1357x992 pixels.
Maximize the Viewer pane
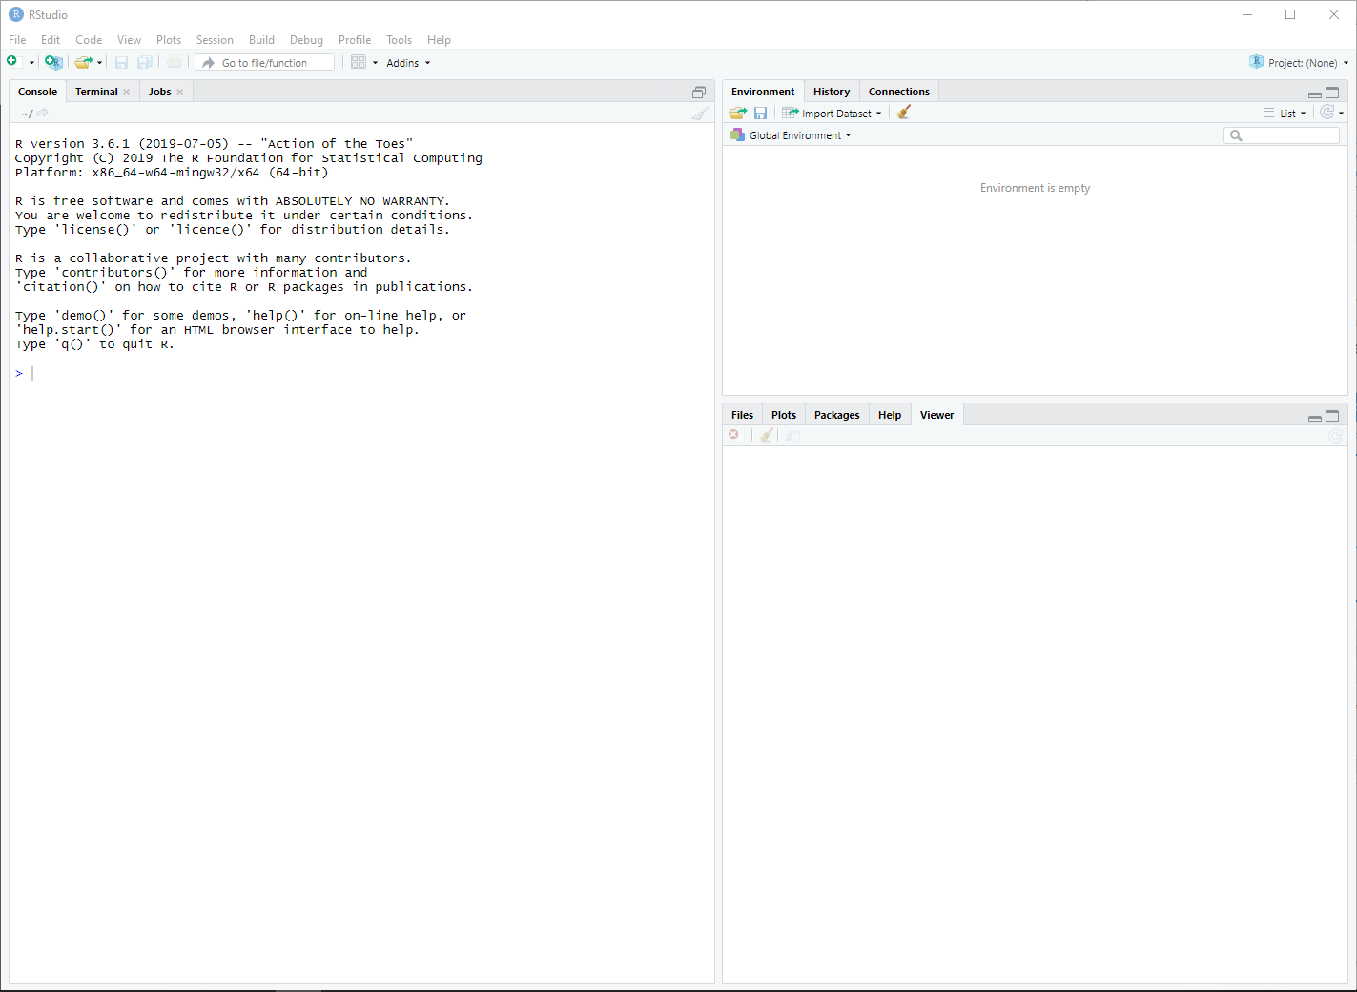pos(1332,416)
